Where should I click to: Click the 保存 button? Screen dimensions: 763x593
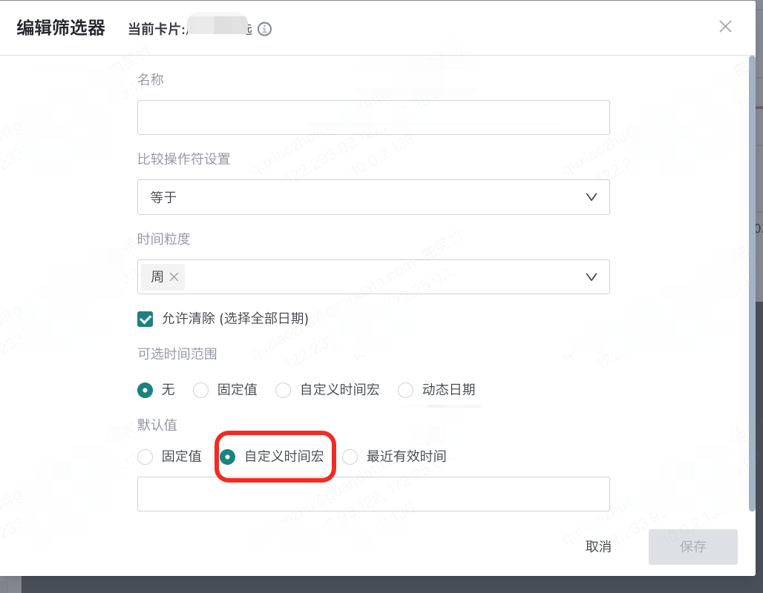pyautogui.click(x=693, y=547)
